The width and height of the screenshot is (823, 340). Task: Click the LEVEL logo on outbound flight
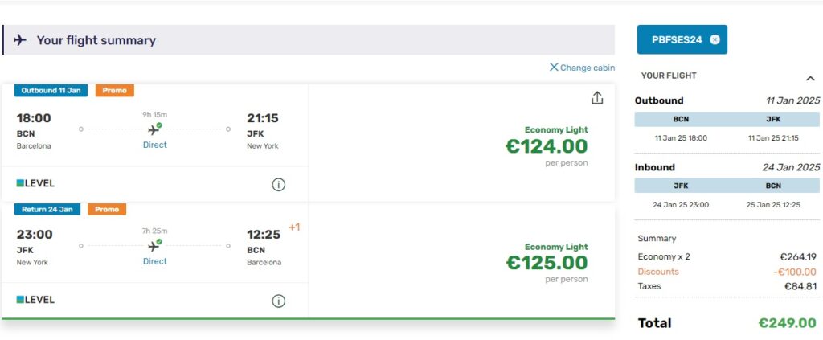35,183
